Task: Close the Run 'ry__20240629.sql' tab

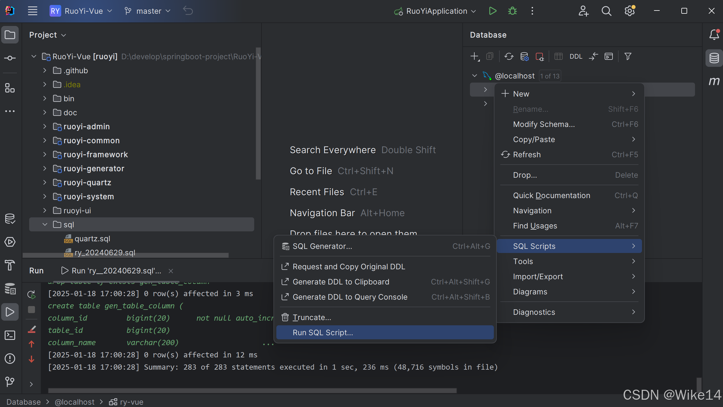Action: [171, 271]
